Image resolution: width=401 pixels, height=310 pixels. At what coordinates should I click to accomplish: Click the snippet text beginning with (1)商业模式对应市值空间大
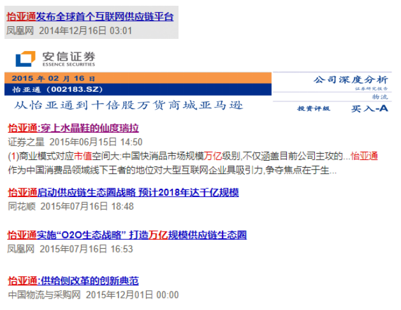pos(172,156)
